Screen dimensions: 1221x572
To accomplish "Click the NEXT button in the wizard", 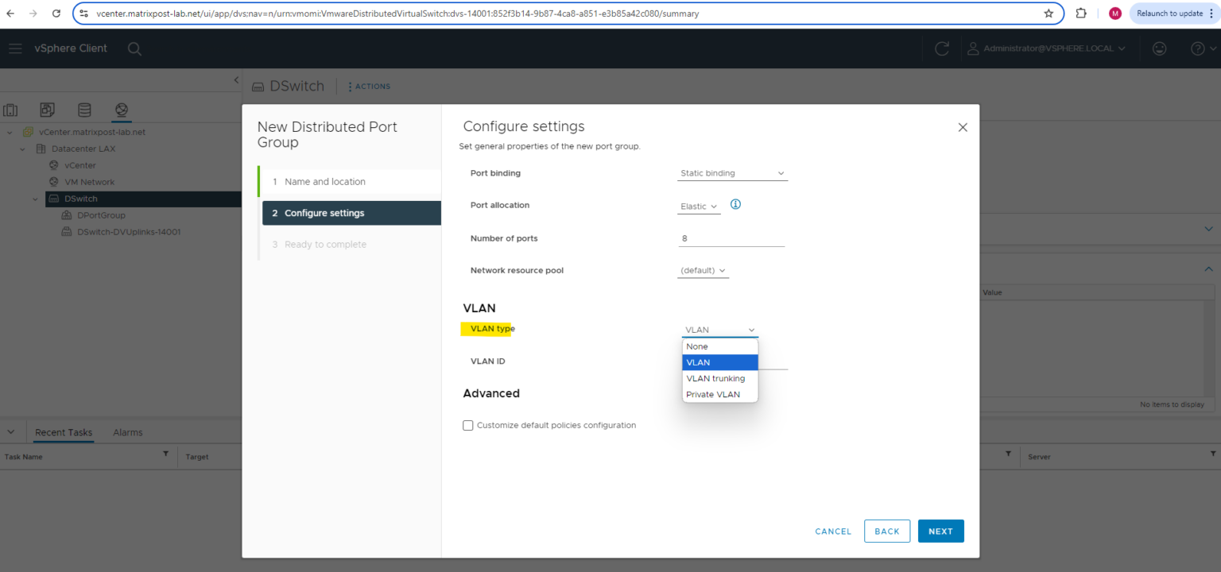I will point(940,531).
